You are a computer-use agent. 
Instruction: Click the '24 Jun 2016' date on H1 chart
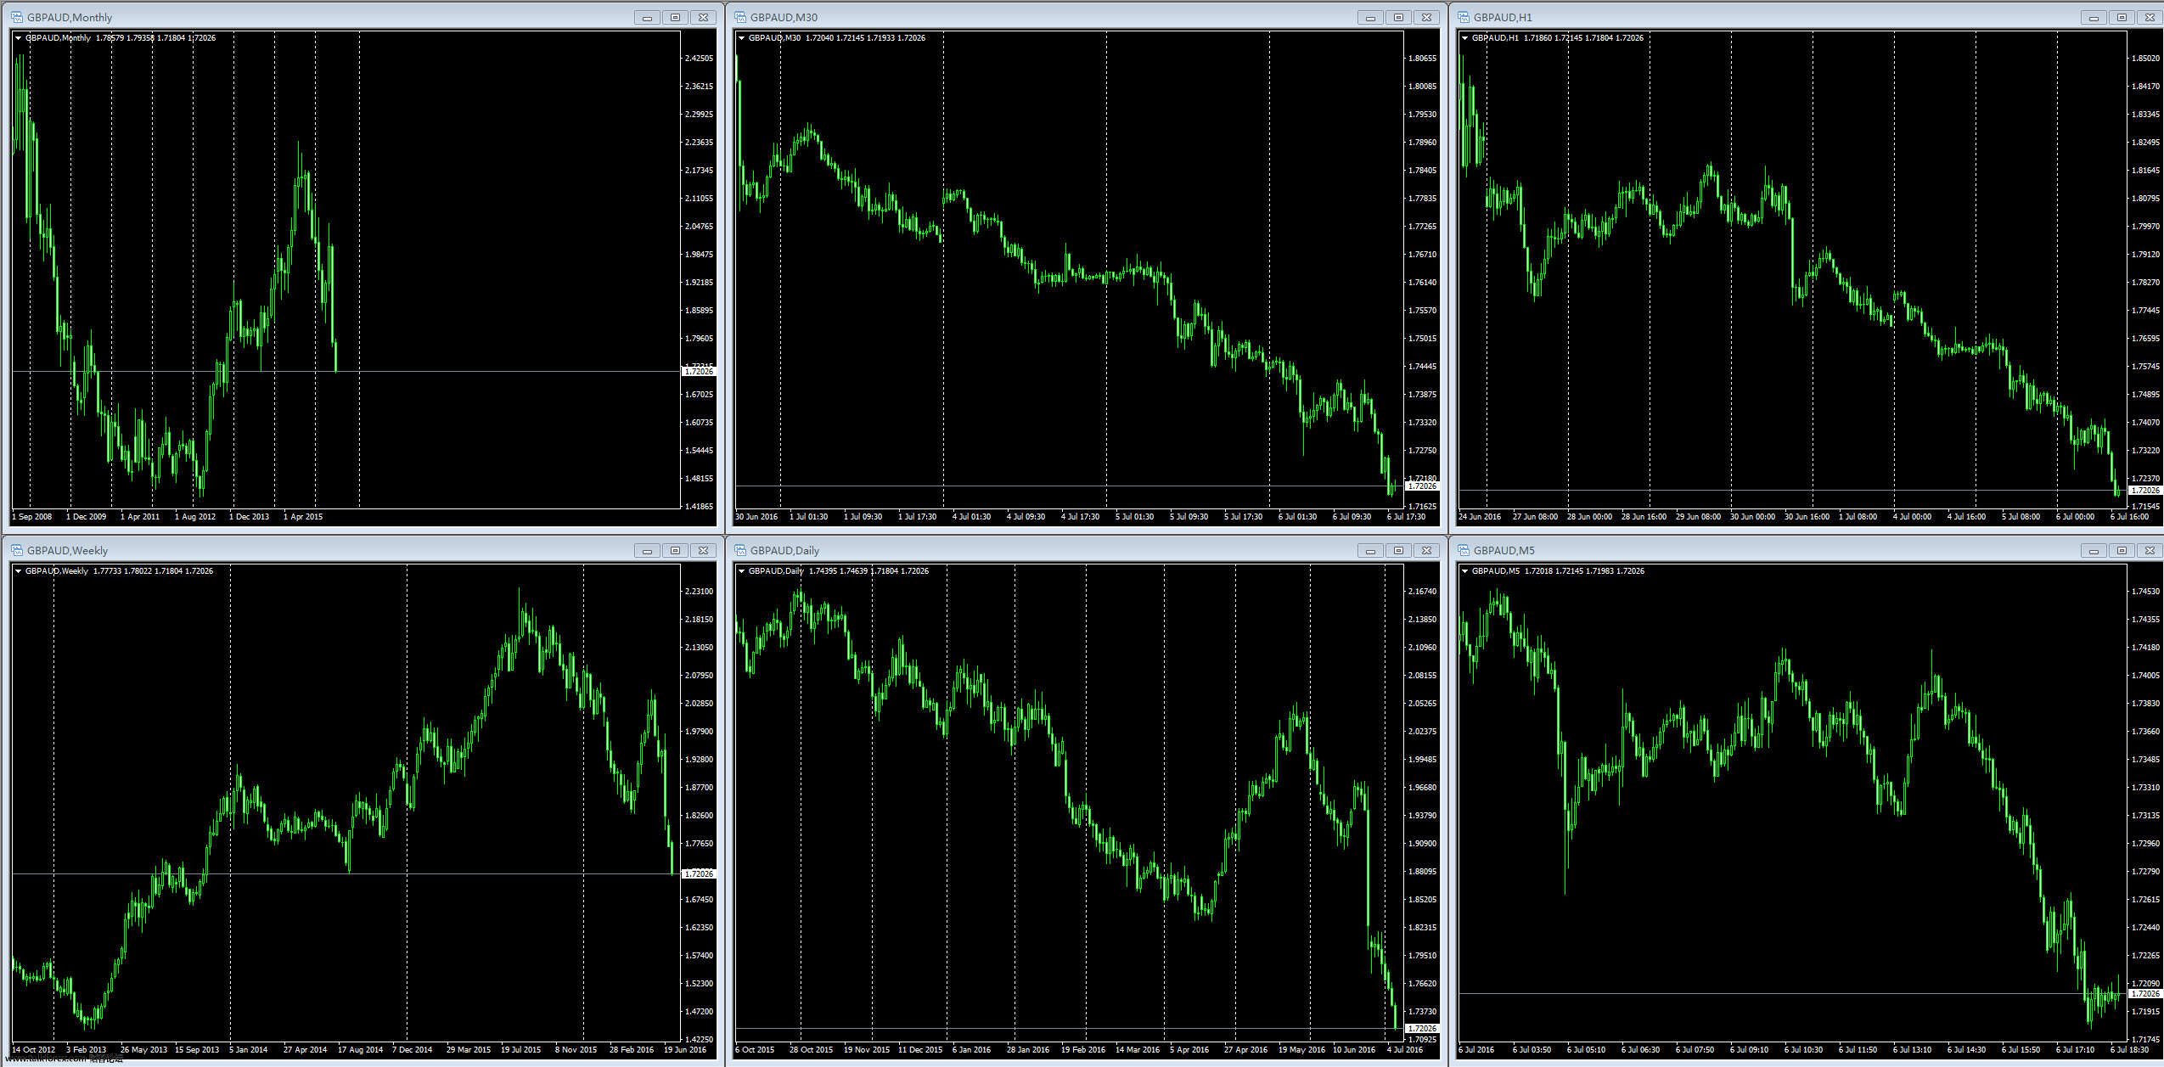(x=1480, y=517)
